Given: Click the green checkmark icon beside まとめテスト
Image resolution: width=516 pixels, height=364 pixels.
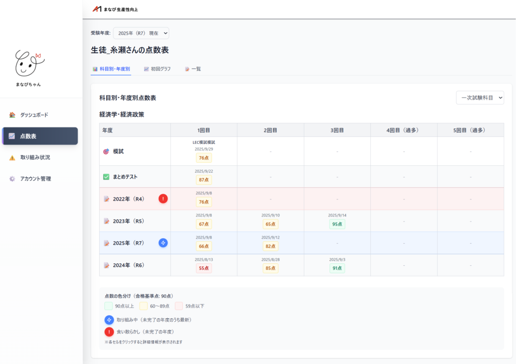Looking at the screenshot, I should click(x=106, y=177).
